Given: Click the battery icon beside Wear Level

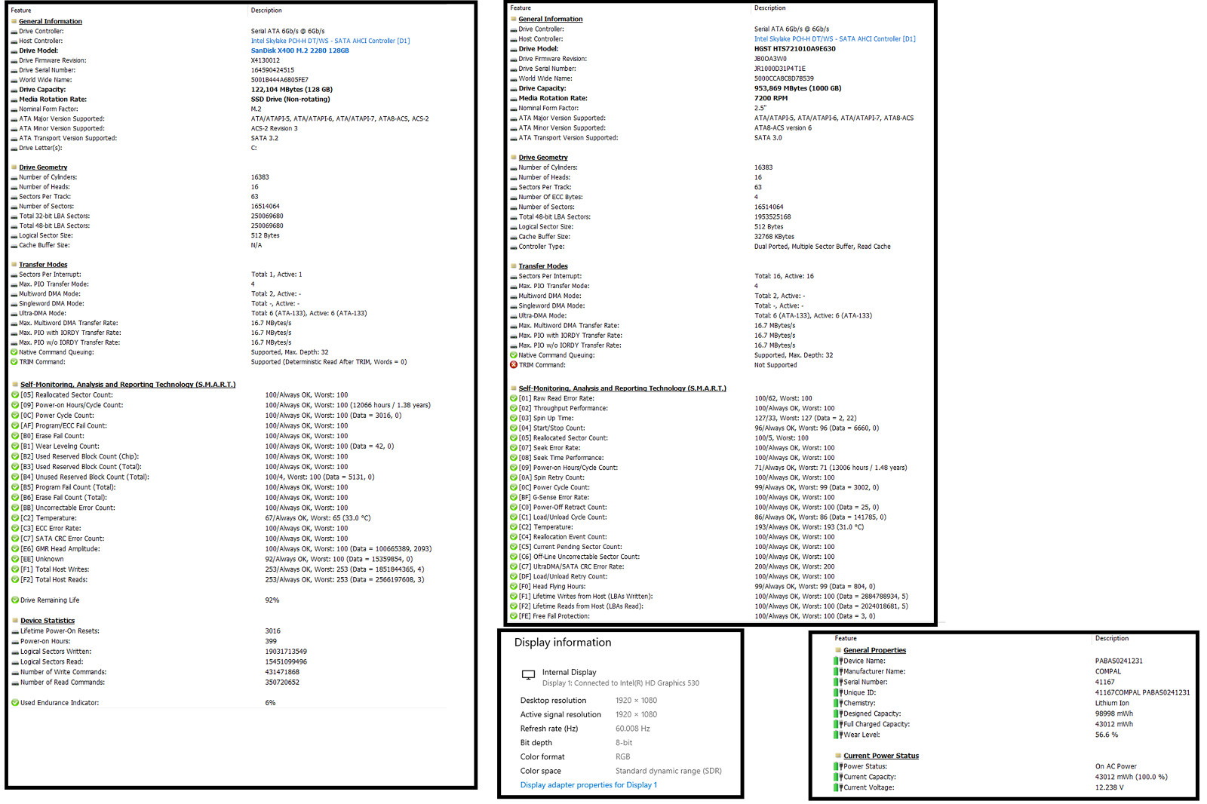Looking at the screenshot, I should pyautogui.click(x=837, y=735).
